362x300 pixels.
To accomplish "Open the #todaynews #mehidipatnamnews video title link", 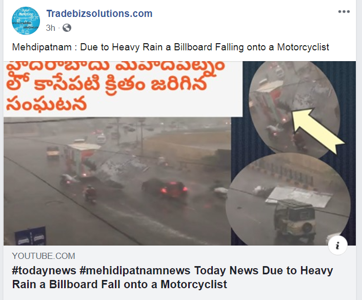I will [172, 277].
